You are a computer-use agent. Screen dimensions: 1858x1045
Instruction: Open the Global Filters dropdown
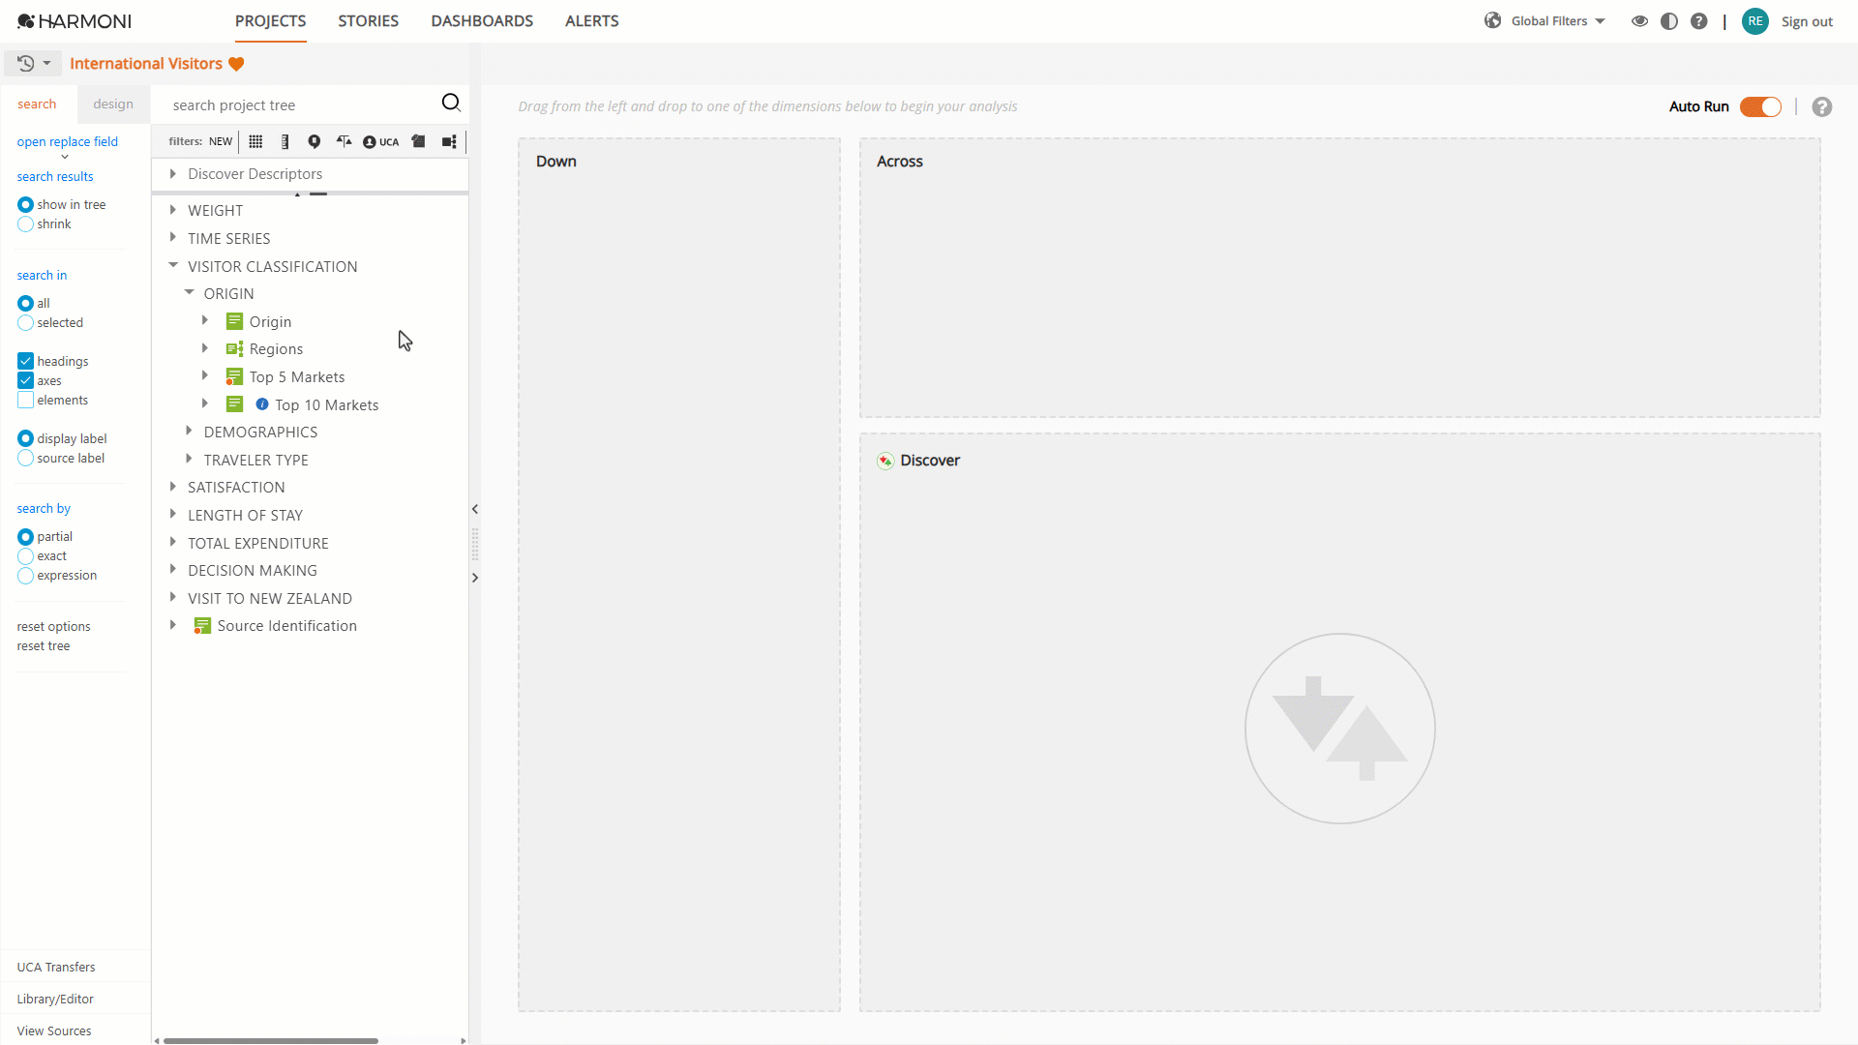[1601, 21]
